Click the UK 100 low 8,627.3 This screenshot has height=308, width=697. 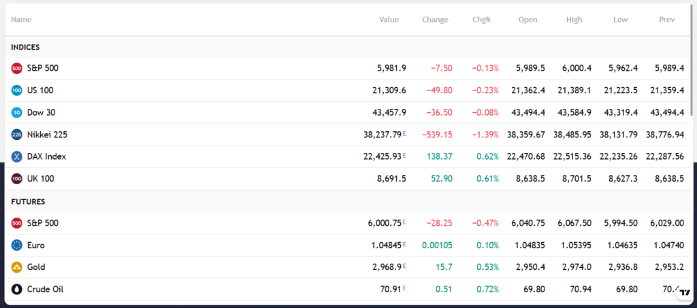pyautogui.click(x=623, y=179)
